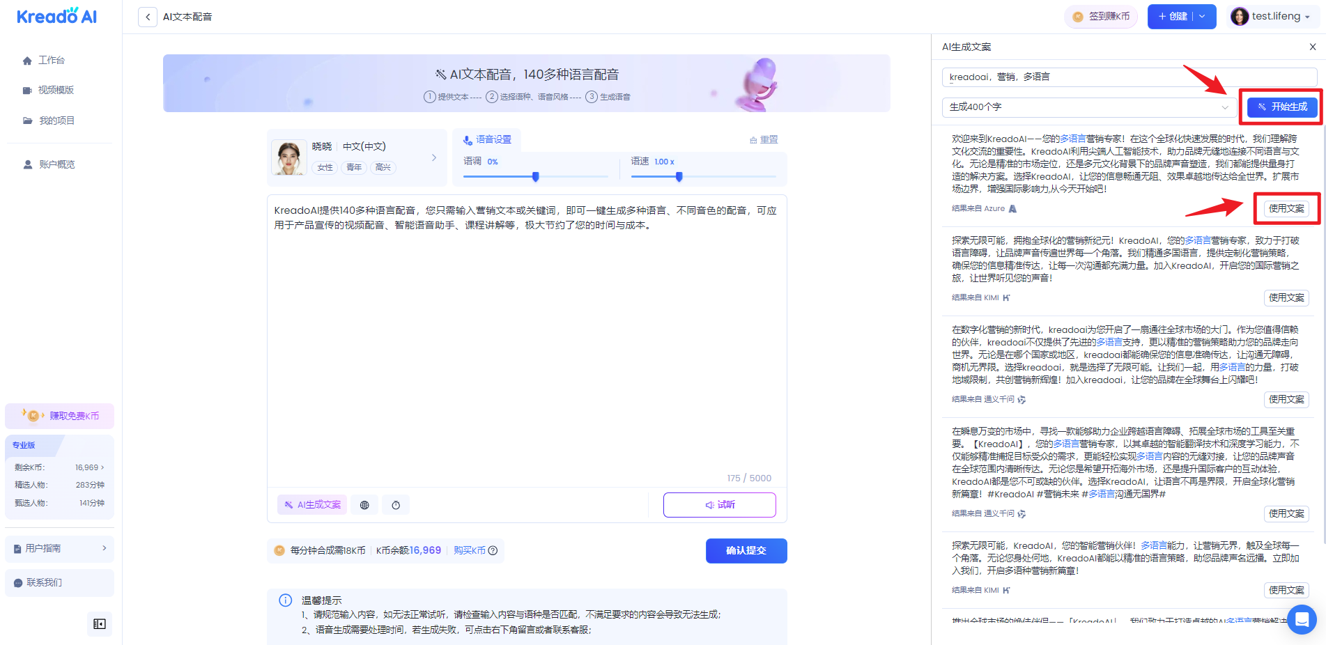The width and height of the screenshot is (1326, 645).
Task: Click 重置 to reset voice settings
Action: pos(764,140)
